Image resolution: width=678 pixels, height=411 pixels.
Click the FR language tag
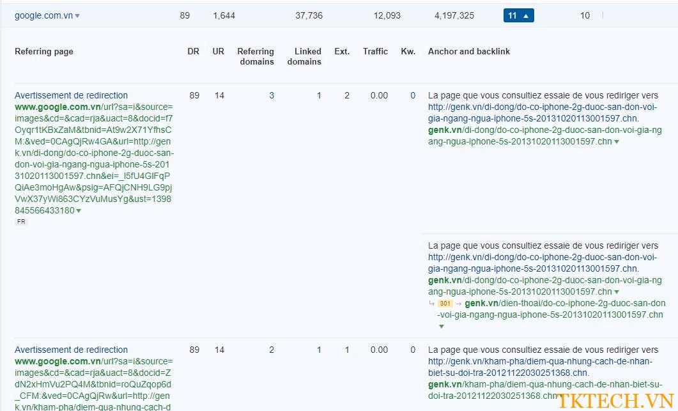point(21,222)
